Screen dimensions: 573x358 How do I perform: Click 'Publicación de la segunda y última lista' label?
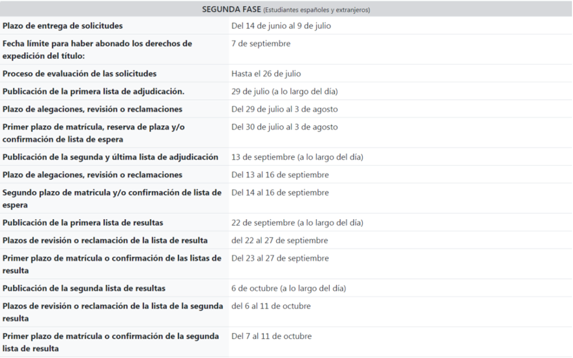(110, 157)
